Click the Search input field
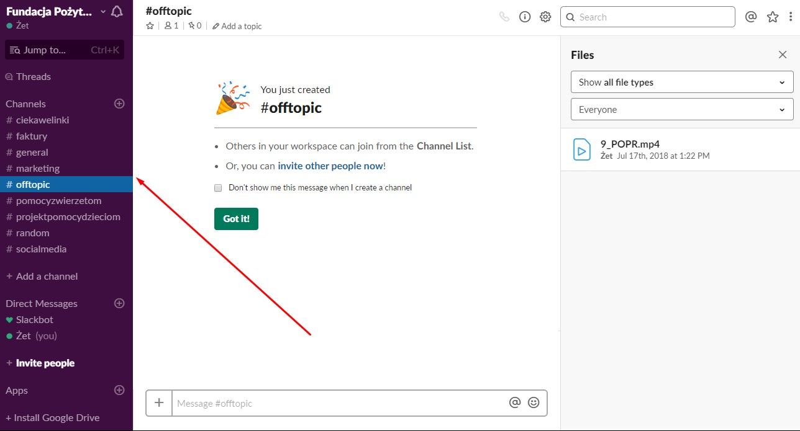 pos(652,17)
